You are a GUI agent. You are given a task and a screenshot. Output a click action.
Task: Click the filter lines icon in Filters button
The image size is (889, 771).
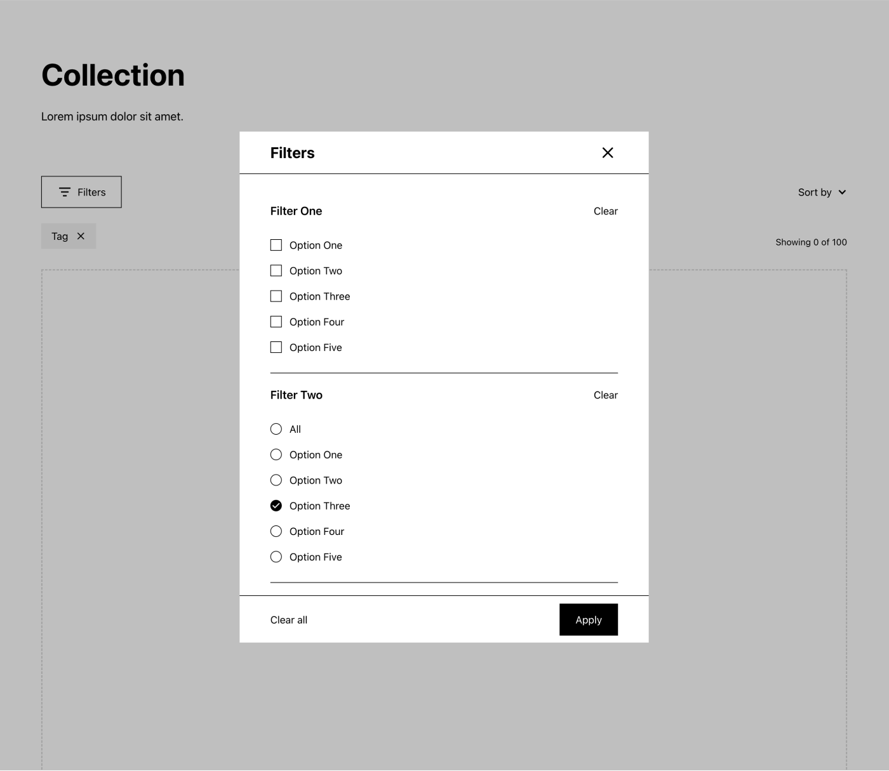point(65,192)
